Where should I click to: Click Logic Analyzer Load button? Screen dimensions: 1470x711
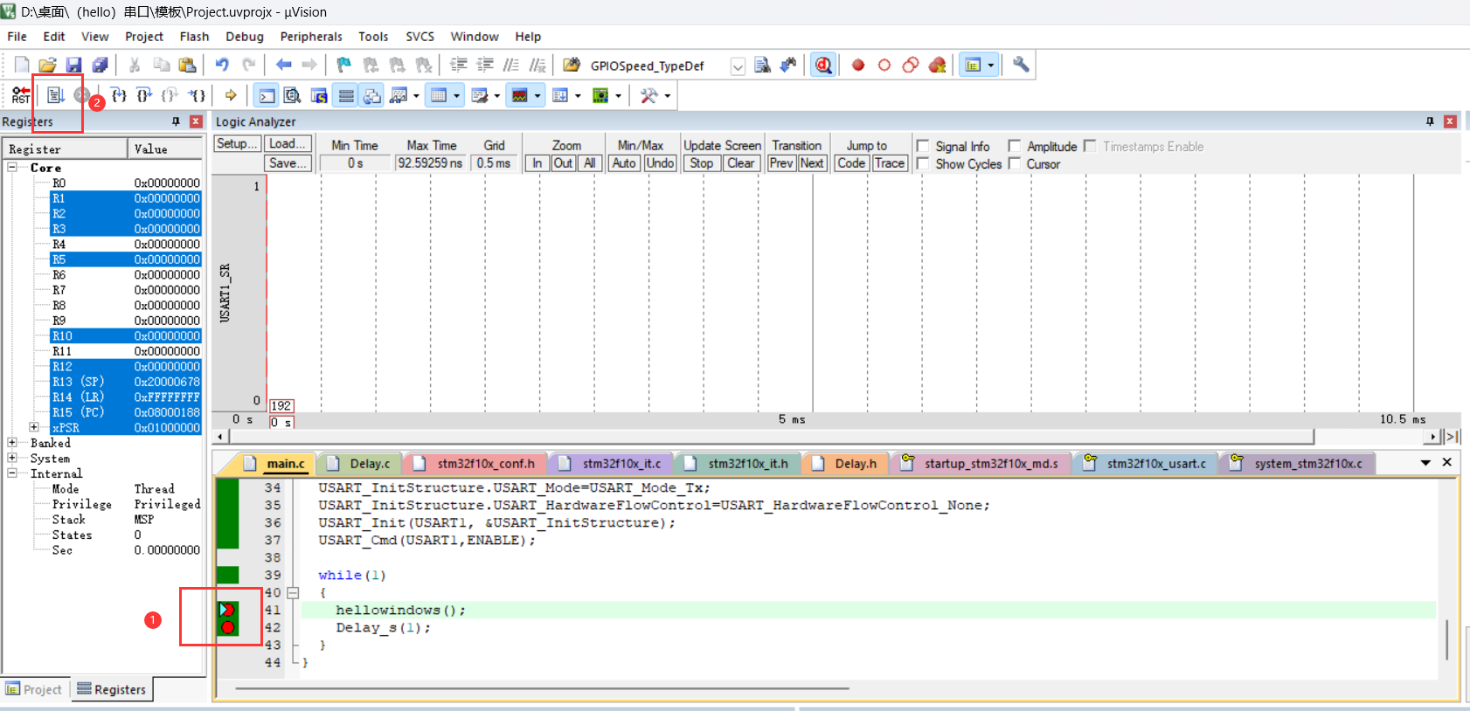288,144
